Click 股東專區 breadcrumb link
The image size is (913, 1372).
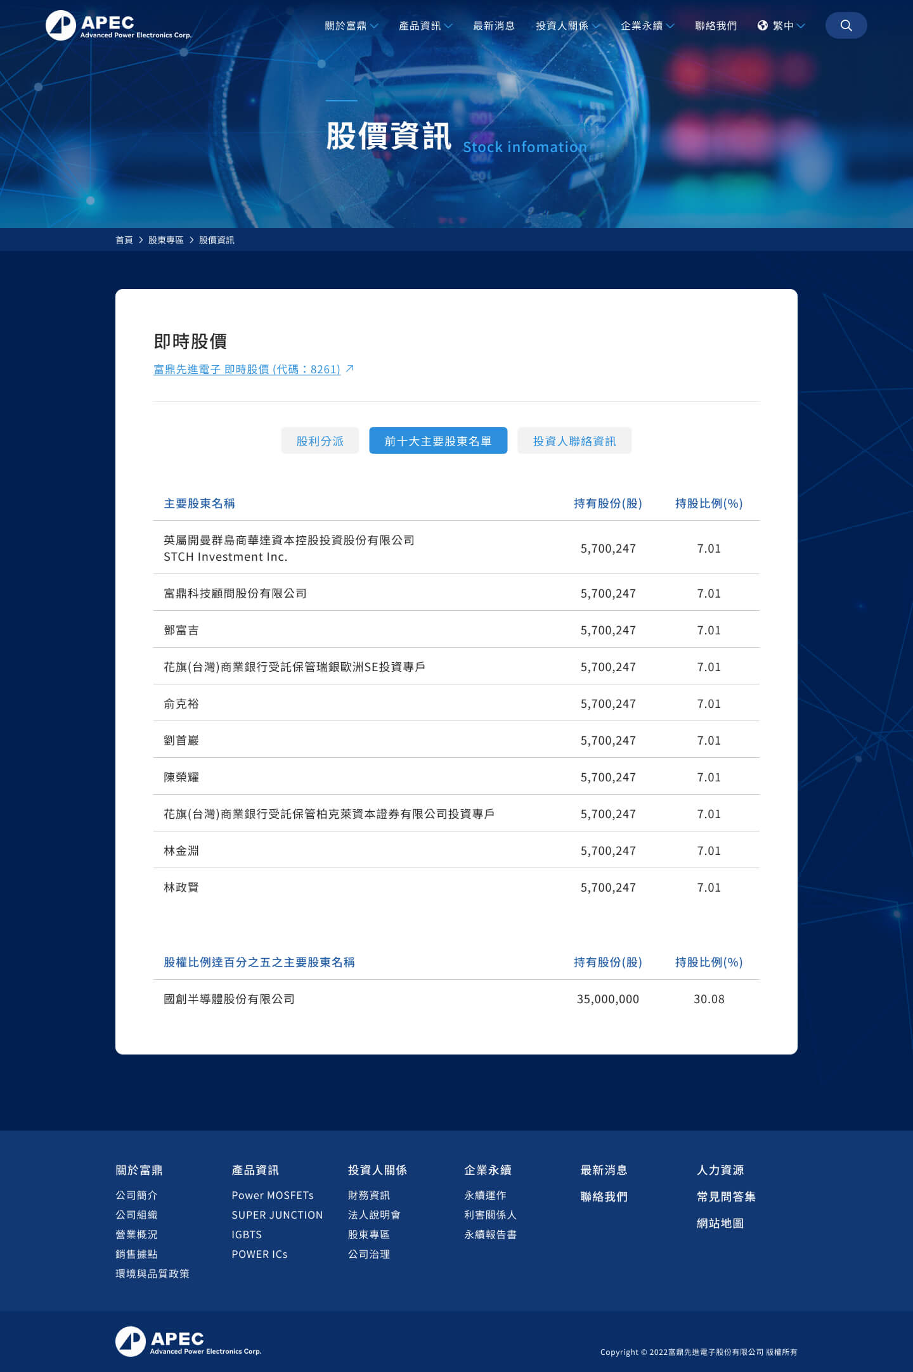point(166,240)
